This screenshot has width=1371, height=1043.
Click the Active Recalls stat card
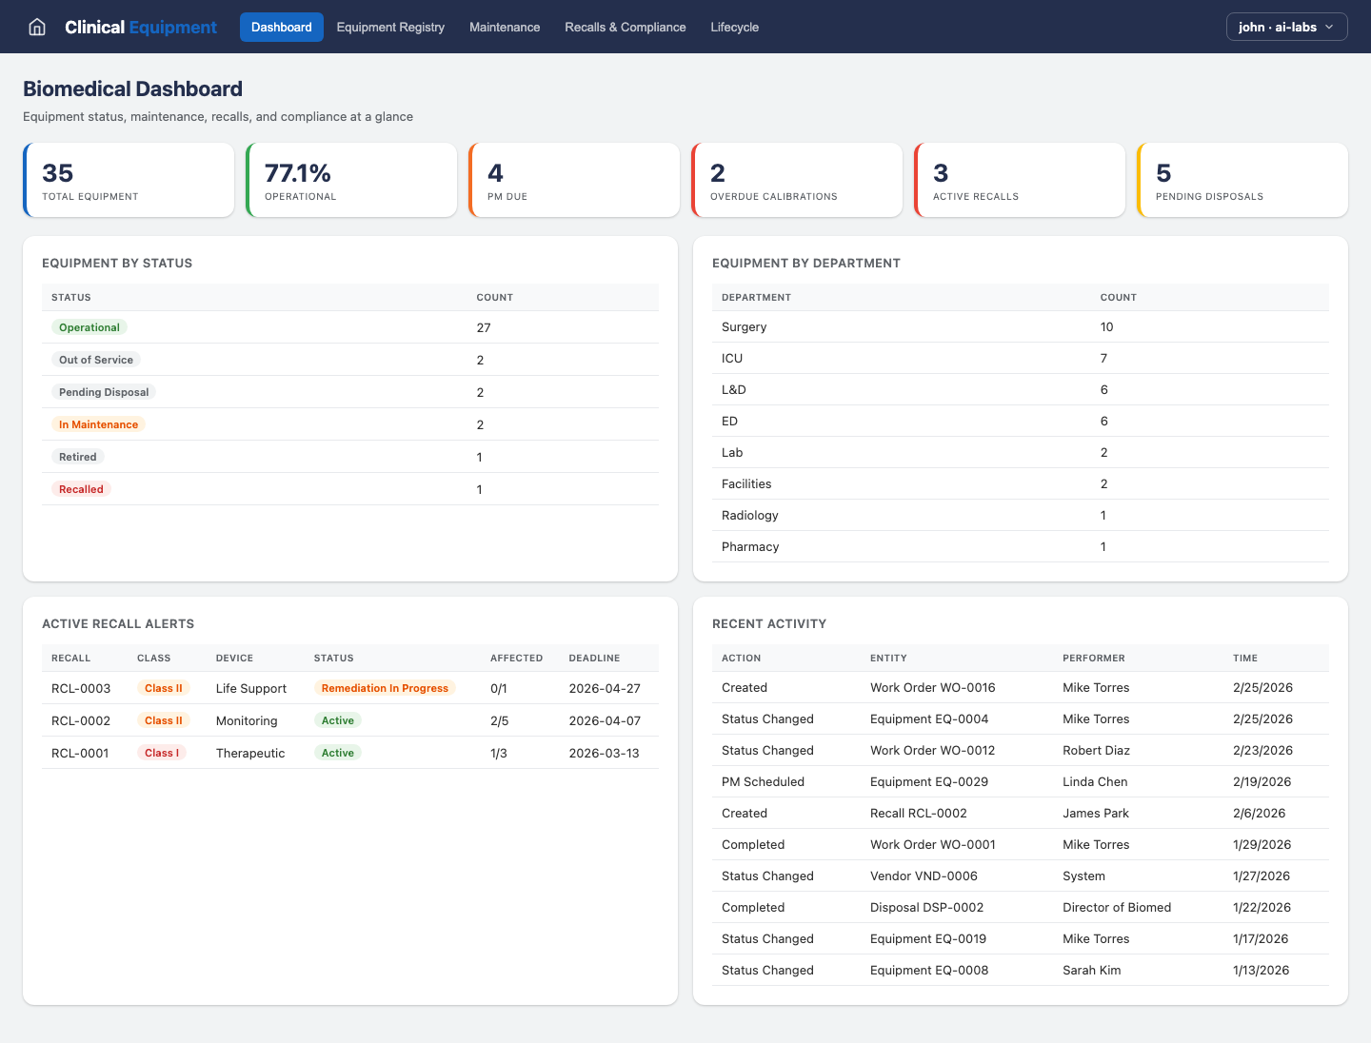pos(1020,180)
